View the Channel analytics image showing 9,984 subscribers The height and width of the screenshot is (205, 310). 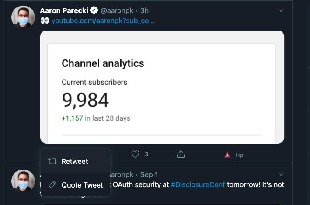point(162,87)
